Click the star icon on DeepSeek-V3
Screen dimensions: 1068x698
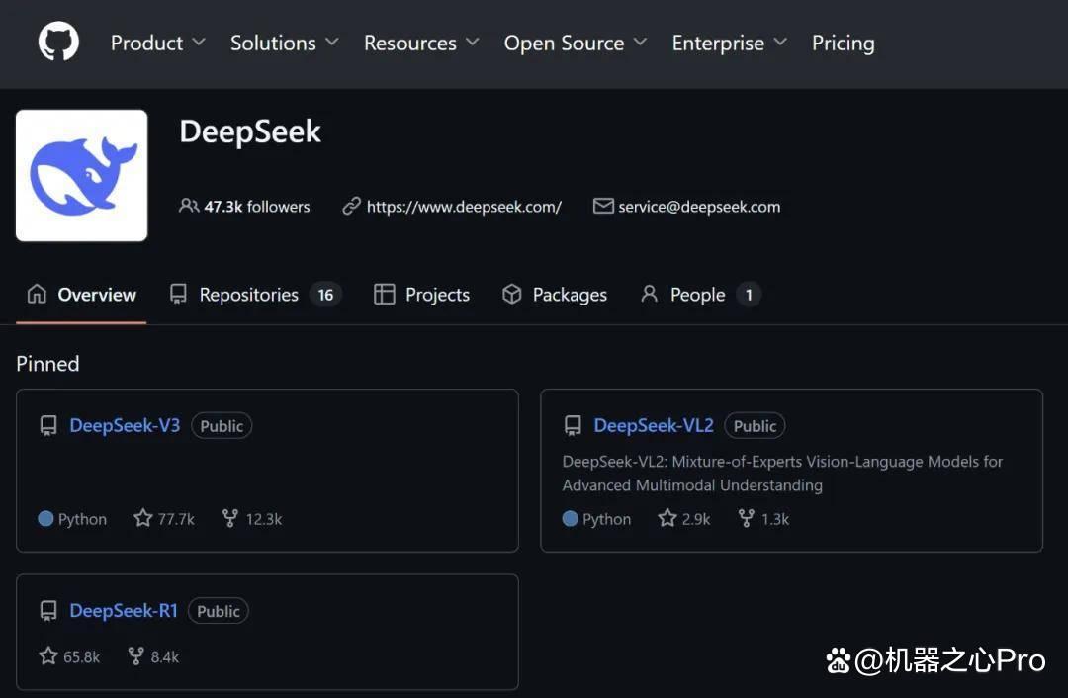coord(143,518)
